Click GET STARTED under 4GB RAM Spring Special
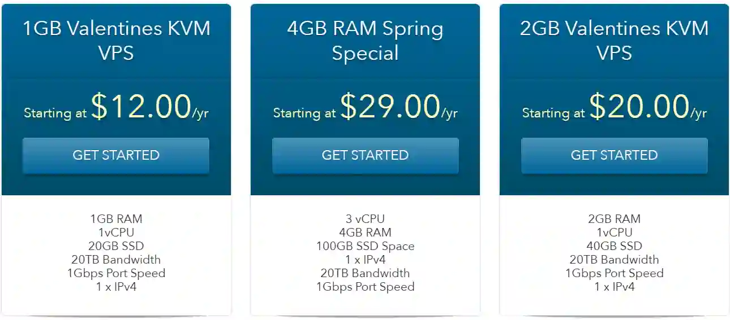This screenshot has height=320, width=730. tap(365, 155)
